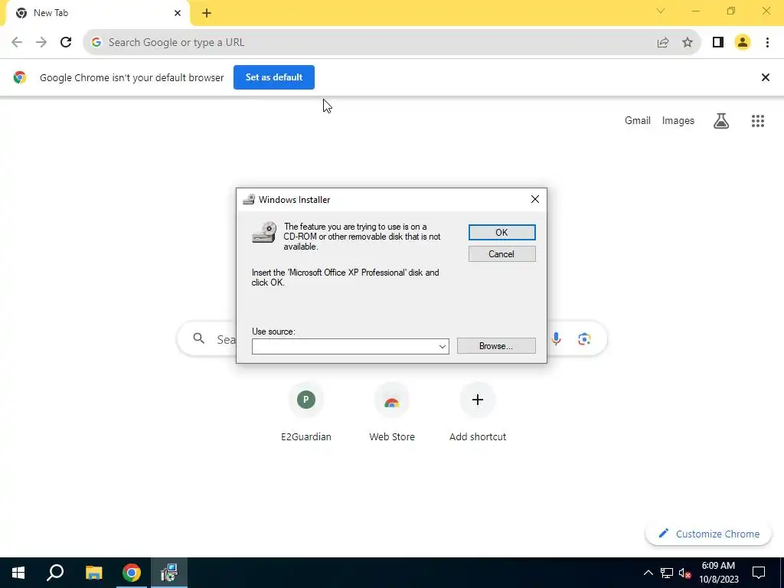Bookmark this tab with the star icon
Viewport: 784px width, 588px height.
click(x=688, y=43)
